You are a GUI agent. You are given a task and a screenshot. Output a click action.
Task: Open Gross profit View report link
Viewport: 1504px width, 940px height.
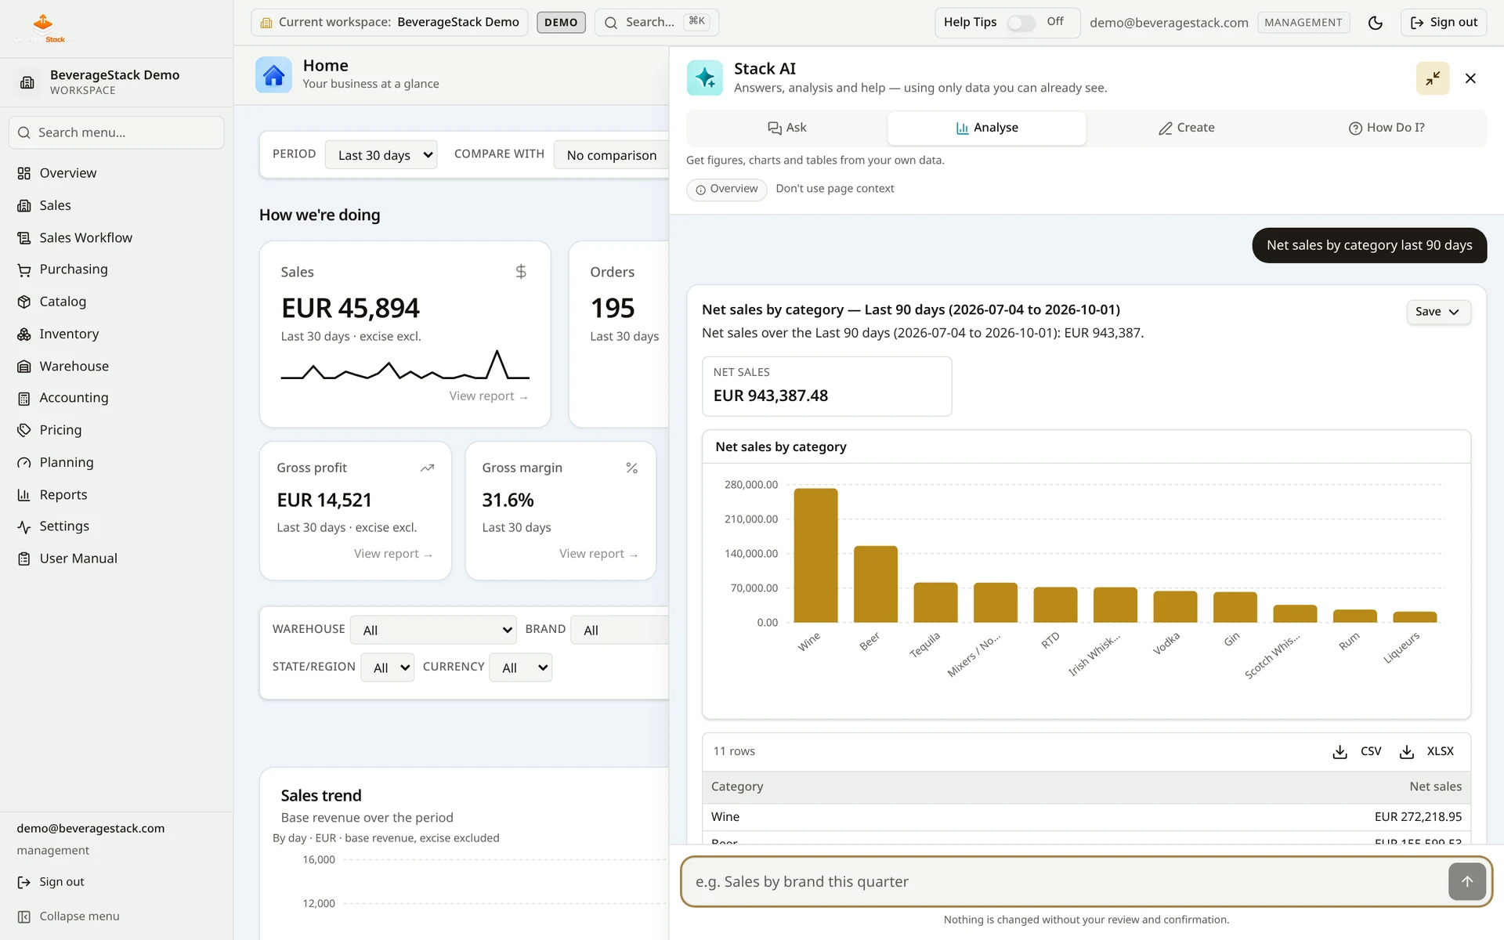tap(393, 554)
